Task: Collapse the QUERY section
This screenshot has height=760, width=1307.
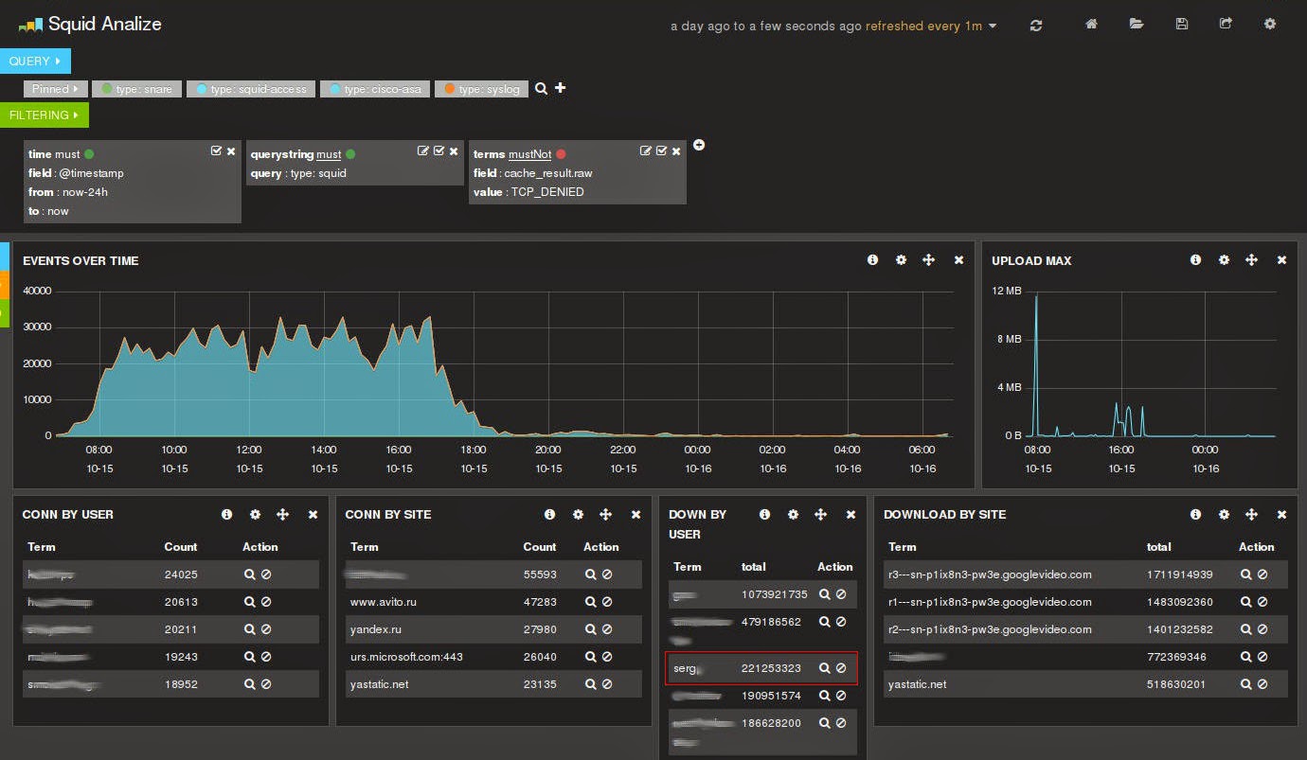Action: [35, 61]
